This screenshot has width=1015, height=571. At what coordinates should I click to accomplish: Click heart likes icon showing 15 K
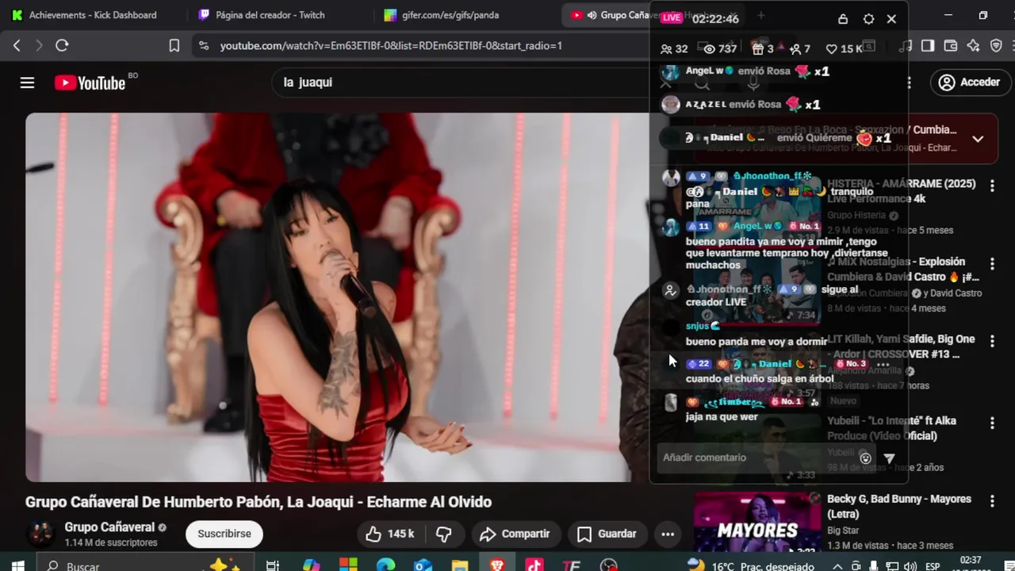831,49
